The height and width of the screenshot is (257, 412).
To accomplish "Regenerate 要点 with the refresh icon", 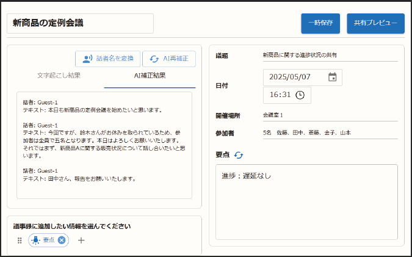I will click(x=239, y=155).
